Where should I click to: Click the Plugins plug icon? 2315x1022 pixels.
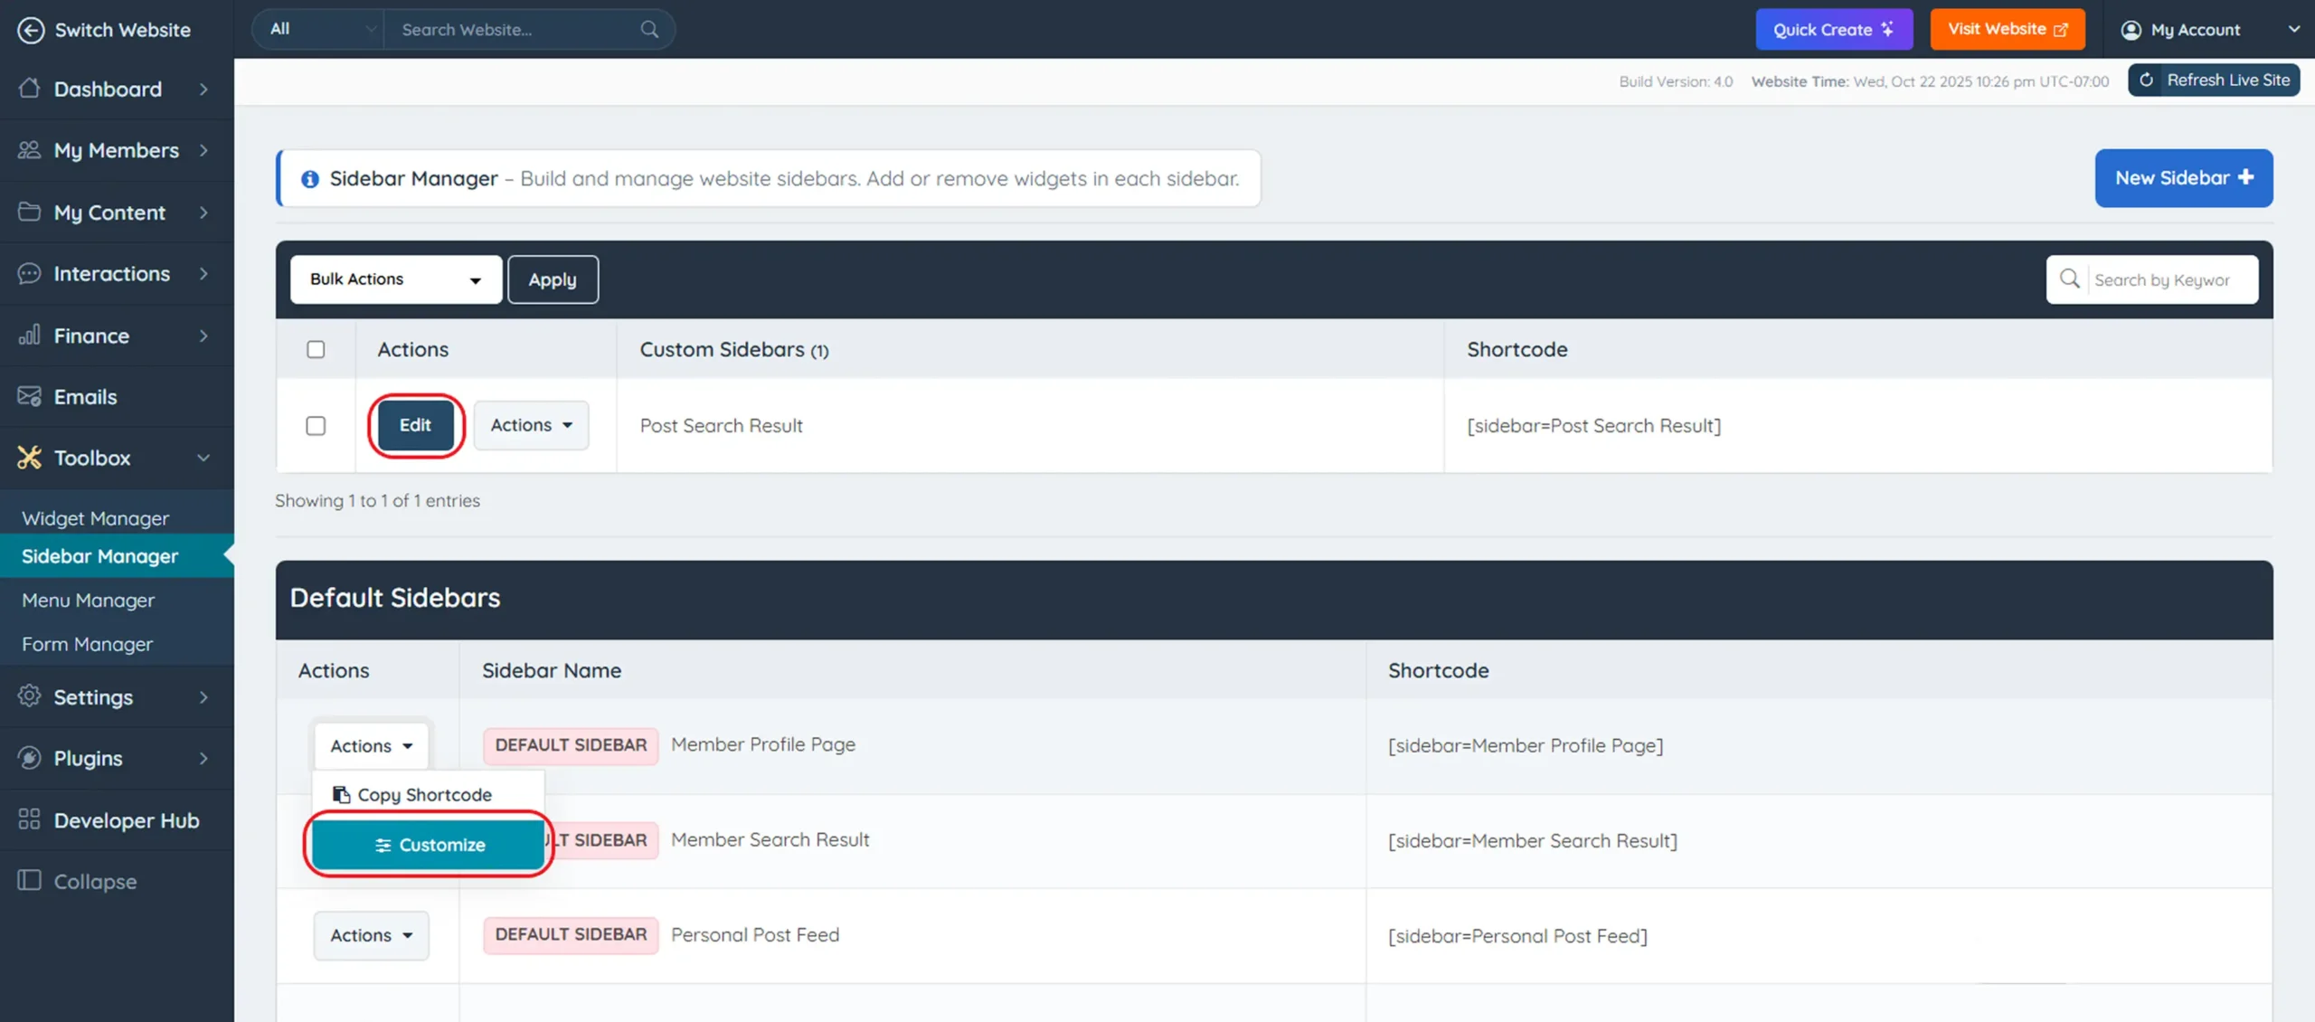pyautogui.click(x=30, y=758)
